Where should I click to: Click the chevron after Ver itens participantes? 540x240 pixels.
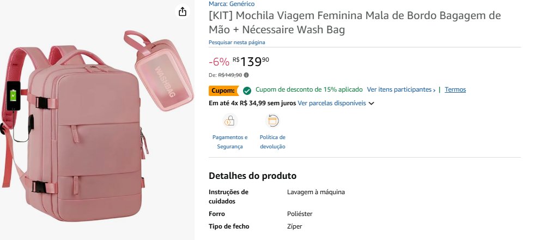point(434,90)
